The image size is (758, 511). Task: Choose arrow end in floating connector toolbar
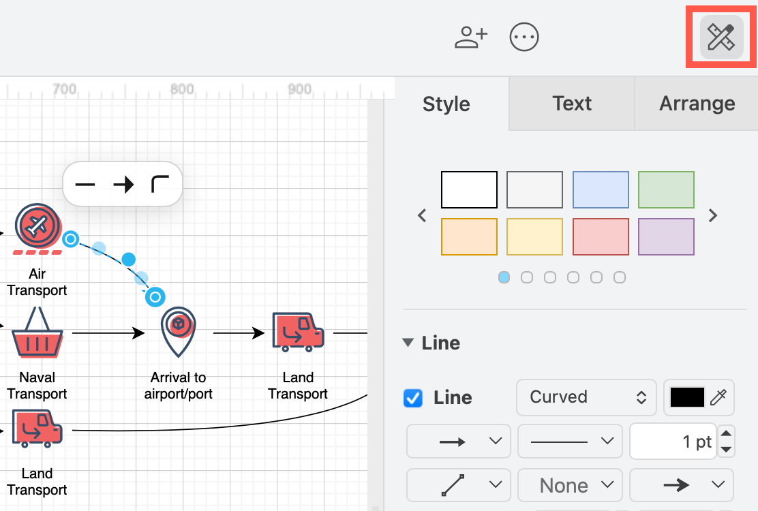[x=123, y=184]
